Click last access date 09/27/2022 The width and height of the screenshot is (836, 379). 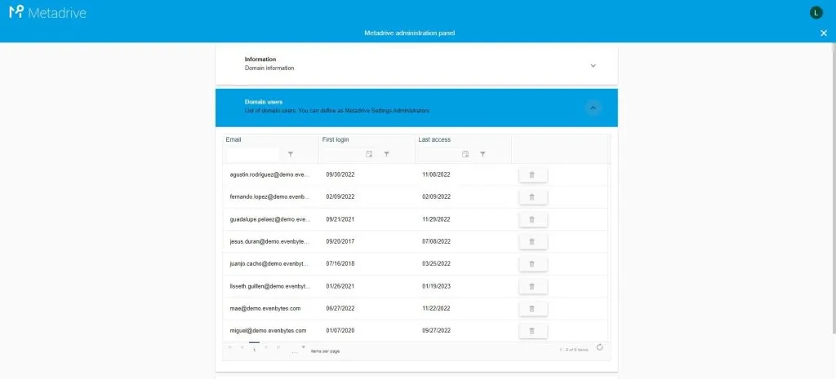(x=436, y=331)
